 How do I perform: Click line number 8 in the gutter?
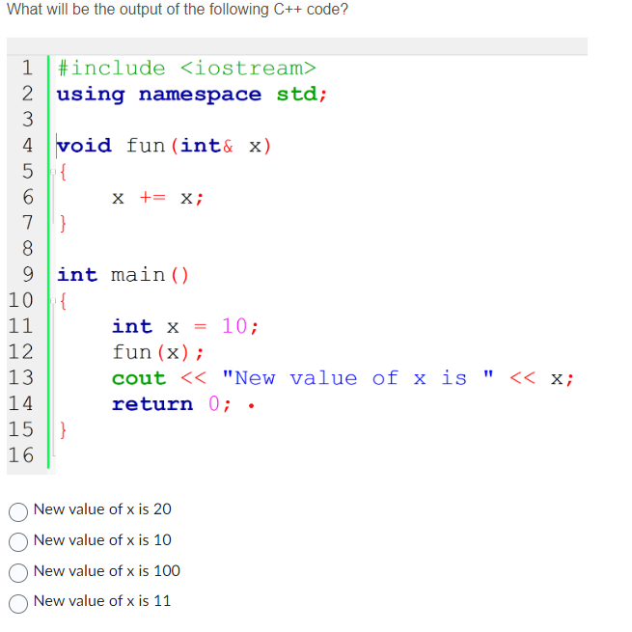pos(27,248)
